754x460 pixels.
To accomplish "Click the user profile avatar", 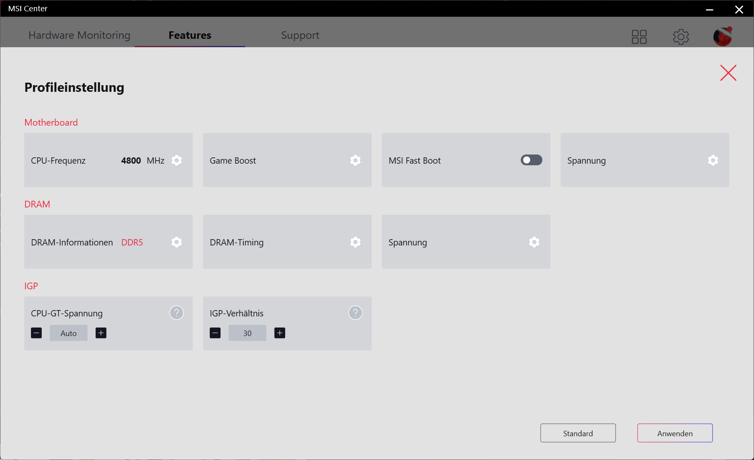I will click(x=723, y=36).
